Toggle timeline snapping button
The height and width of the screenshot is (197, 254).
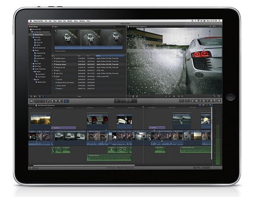210,105
